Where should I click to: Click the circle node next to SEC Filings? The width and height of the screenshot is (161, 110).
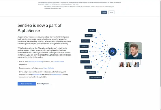pos(97,31)
